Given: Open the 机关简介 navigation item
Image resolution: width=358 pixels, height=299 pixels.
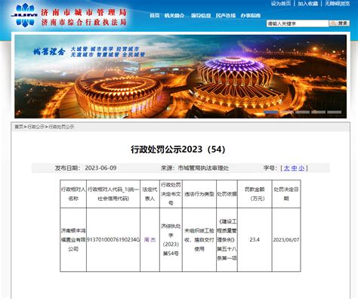Looking at the screenshot, I should coord(174,16).
